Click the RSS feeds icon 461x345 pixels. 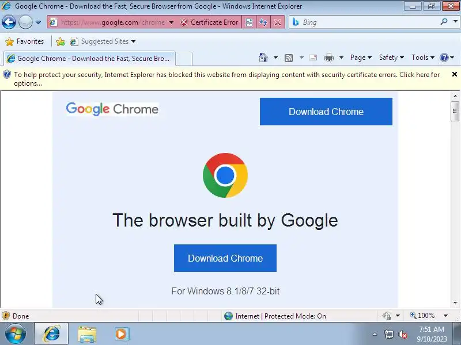click(289, 58)
